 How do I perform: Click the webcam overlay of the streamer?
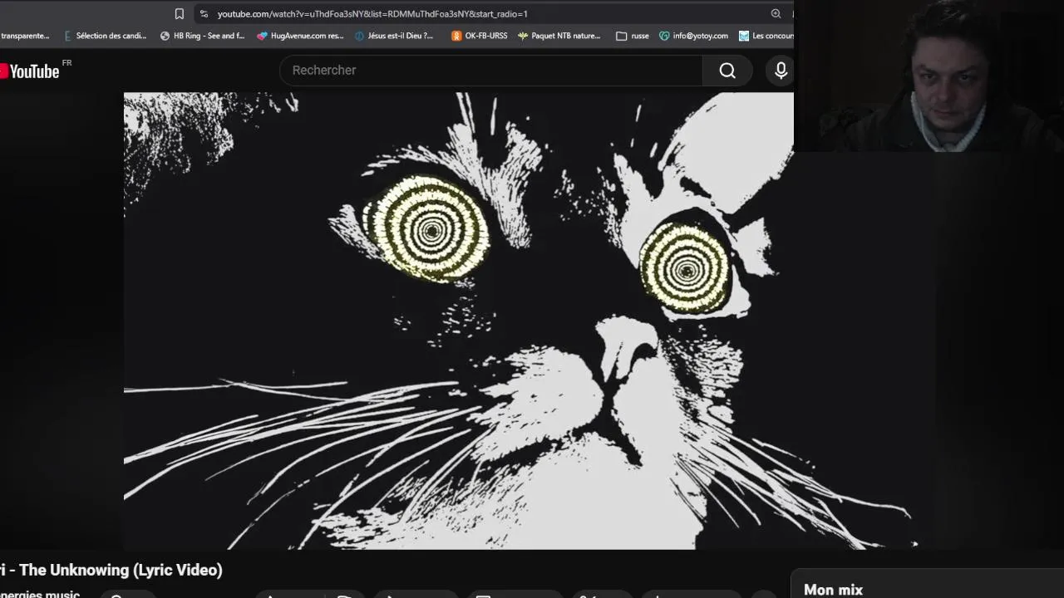[929, 76]
